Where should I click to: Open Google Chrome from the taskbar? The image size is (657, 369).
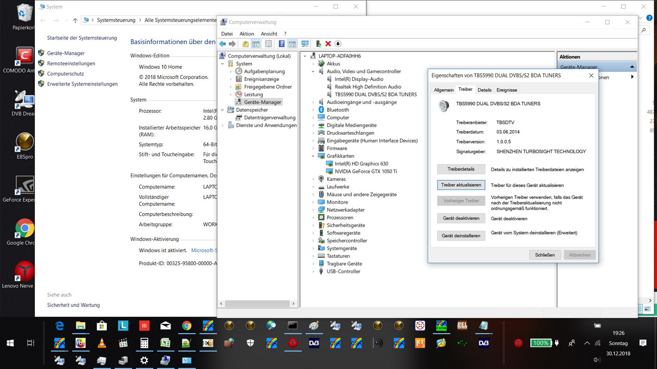[186, 325]
